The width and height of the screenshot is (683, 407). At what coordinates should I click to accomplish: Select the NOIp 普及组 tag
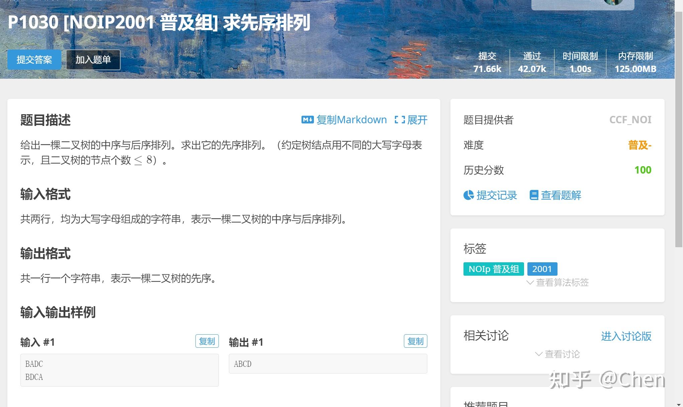tap(493, 269)
